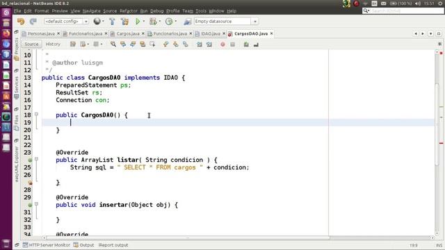Image resolution: width=445 pixels, height=250 pixels.
Task: Open the Output window
Action: click(x=83, y=245)
